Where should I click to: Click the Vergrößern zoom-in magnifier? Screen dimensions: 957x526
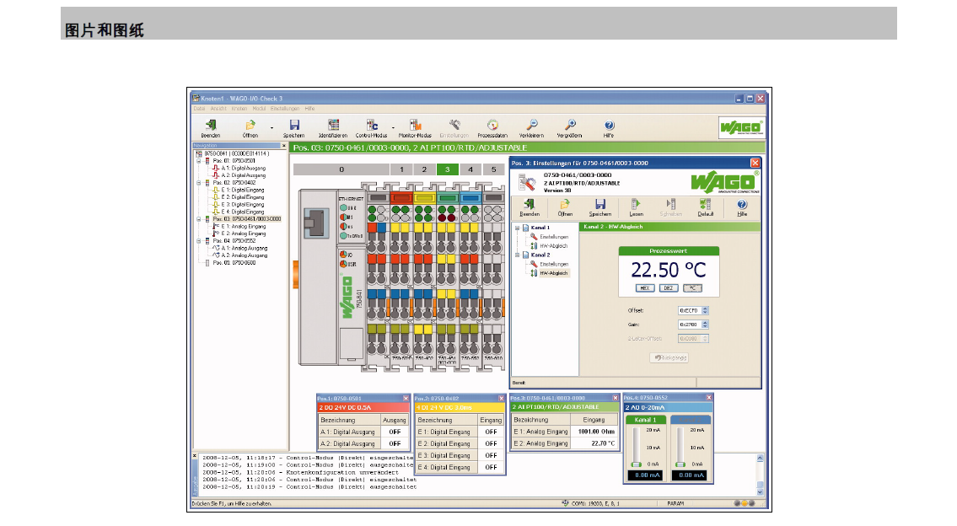pyautogui.click(x=569, y=125)
